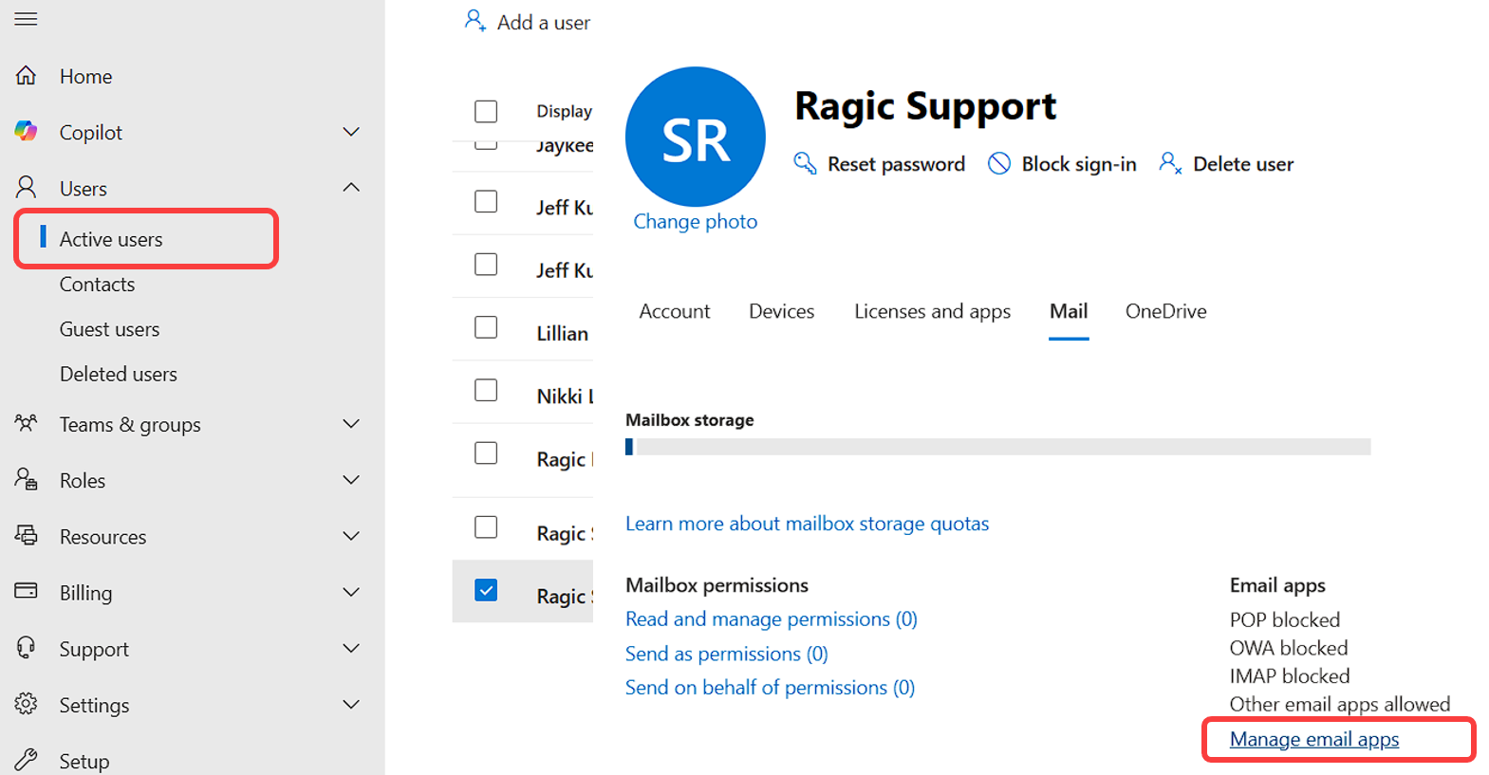The height and width of the screenshot is (775, 1489).
Task: Toggle the select-all checkbox beside Display
Action: 486,111
